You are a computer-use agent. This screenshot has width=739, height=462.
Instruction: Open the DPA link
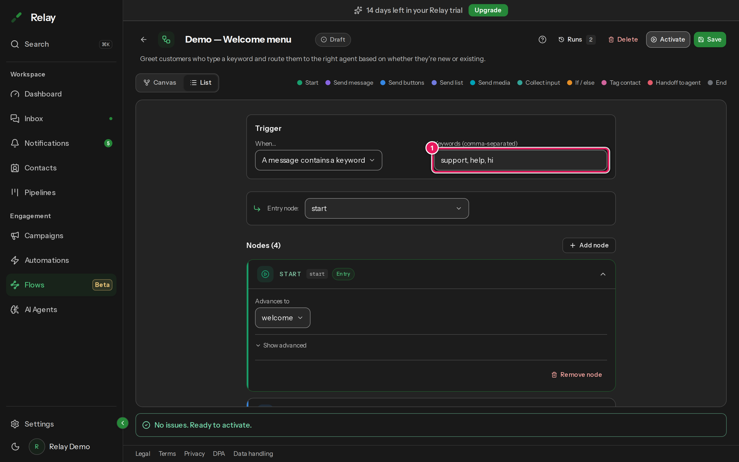[x=219, y=454]
